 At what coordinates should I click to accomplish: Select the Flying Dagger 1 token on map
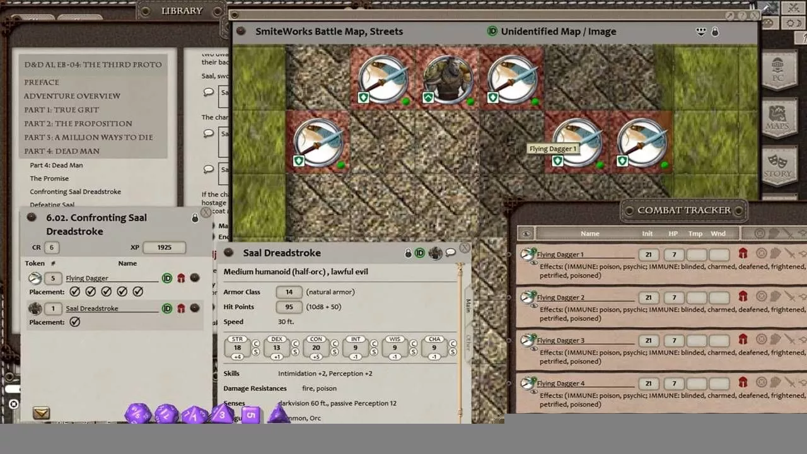pos(577,143)
